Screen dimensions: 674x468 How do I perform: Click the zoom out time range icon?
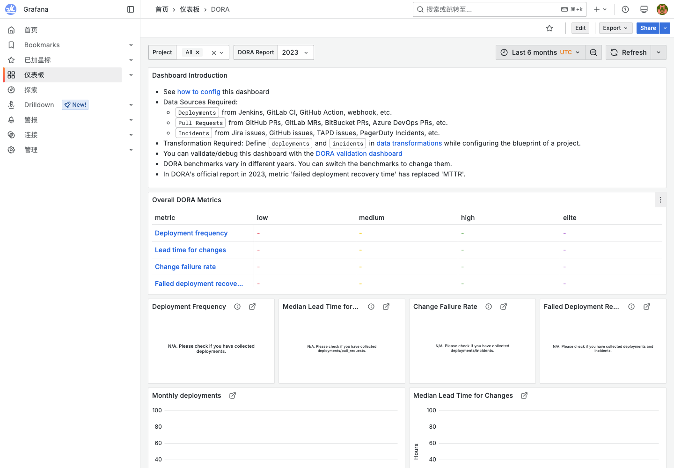[593, 52]
